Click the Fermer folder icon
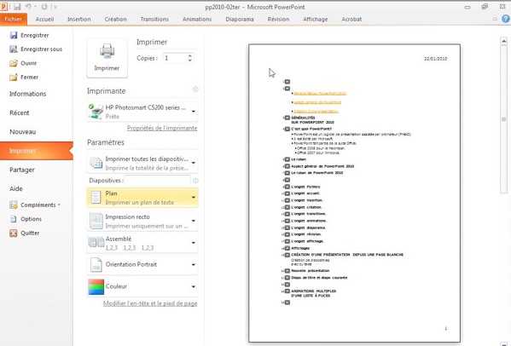The image size is (511, 346). (14, 78)
